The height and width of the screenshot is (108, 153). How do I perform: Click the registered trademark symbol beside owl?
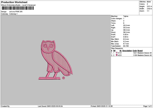(63, 78)
